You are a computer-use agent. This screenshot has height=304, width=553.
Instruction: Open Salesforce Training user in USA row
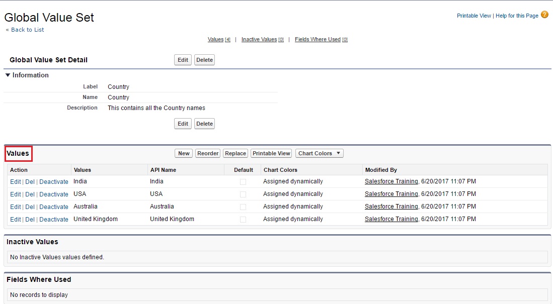[x=391, y=194]
